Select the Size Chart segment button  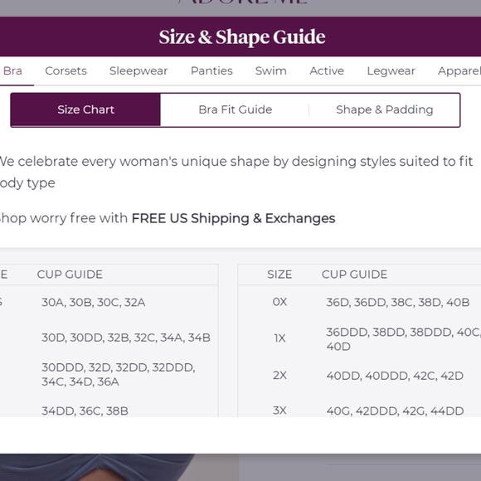coord(85,109)
